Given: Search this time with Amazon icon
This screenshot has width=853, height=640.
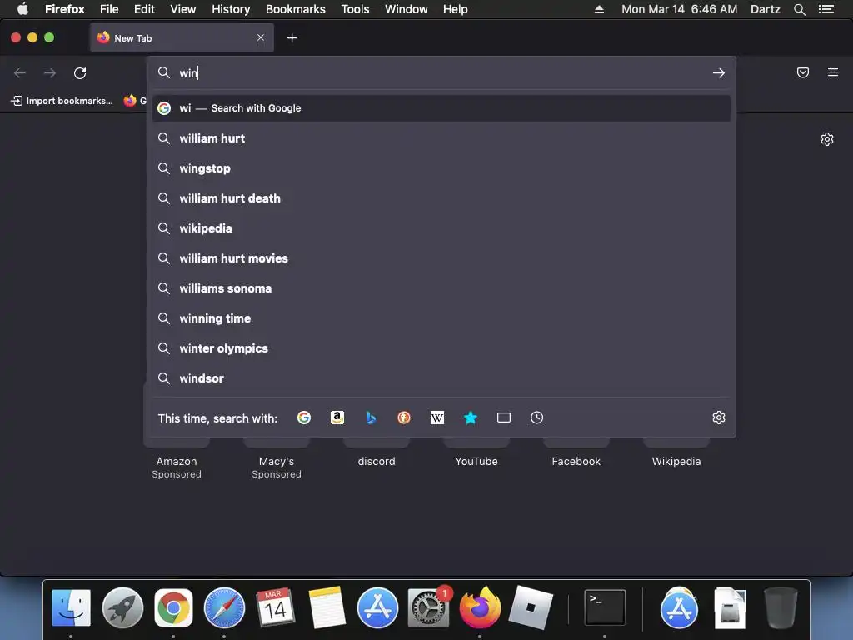Looking at the screenshot, I should (337, 417).
